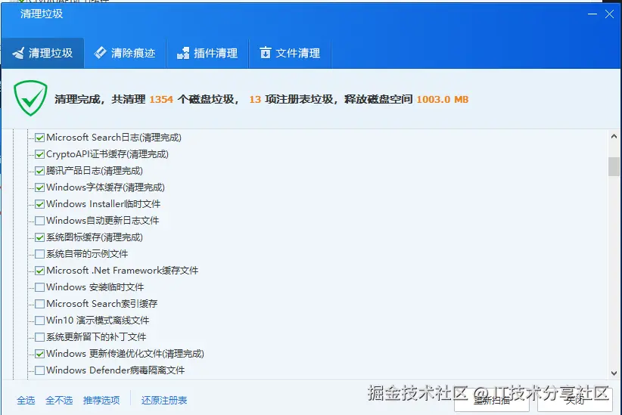Click the green shield checkmark icon

(30, 98)
